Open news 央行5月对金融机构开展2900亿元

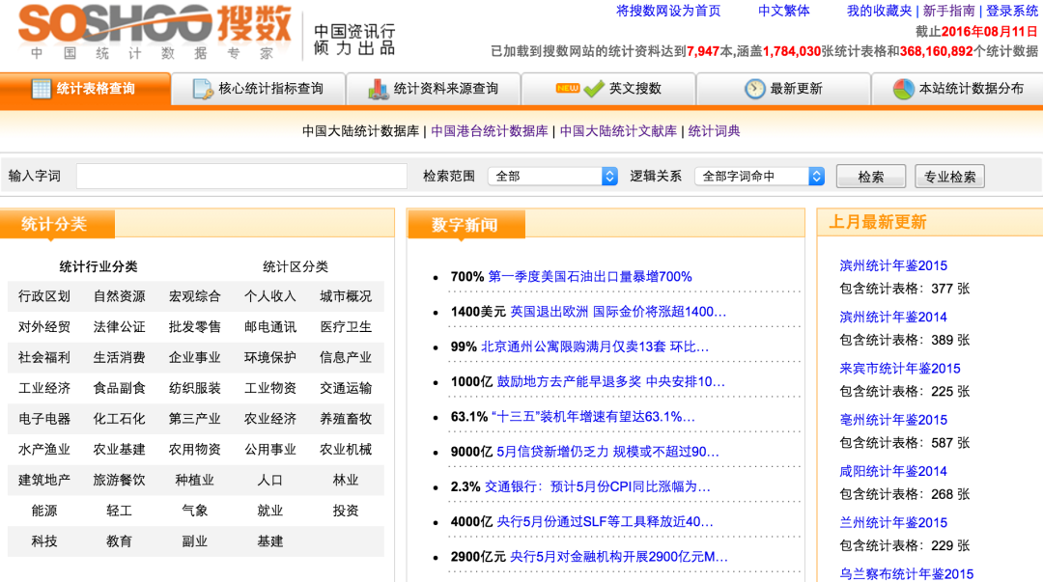coord(619,557)
